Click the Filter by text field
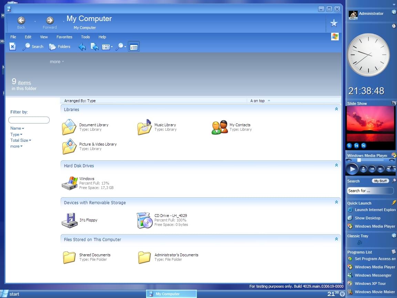This screenshot has height=298, width=397. click(29, 120)
